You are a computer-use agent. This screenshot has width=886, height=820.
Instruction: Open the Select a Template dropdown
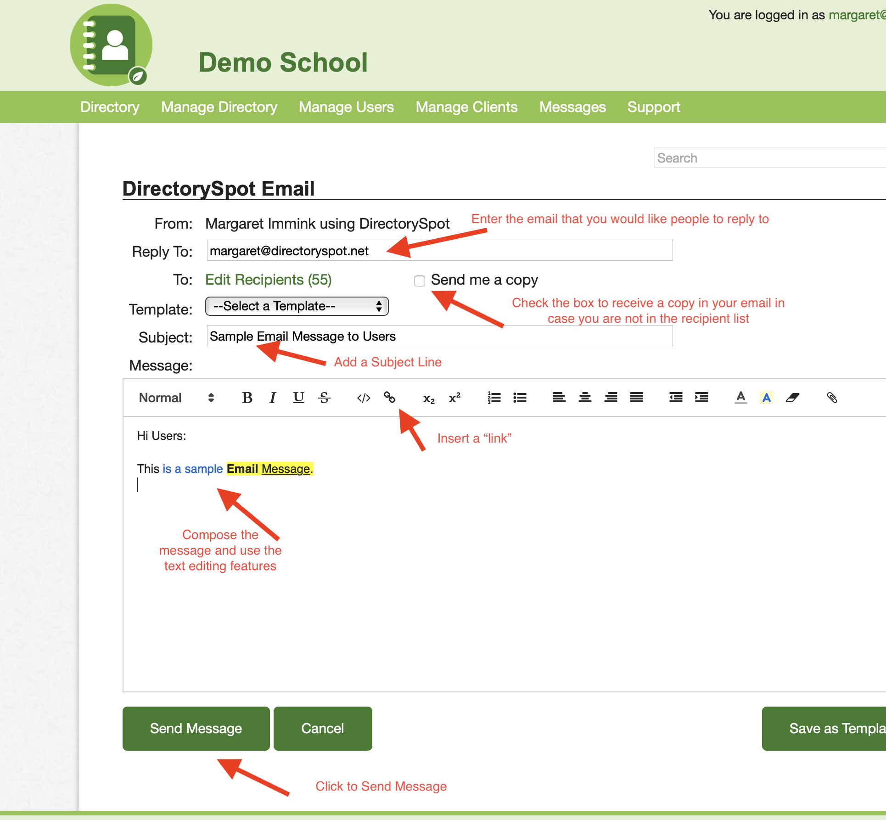297,306
